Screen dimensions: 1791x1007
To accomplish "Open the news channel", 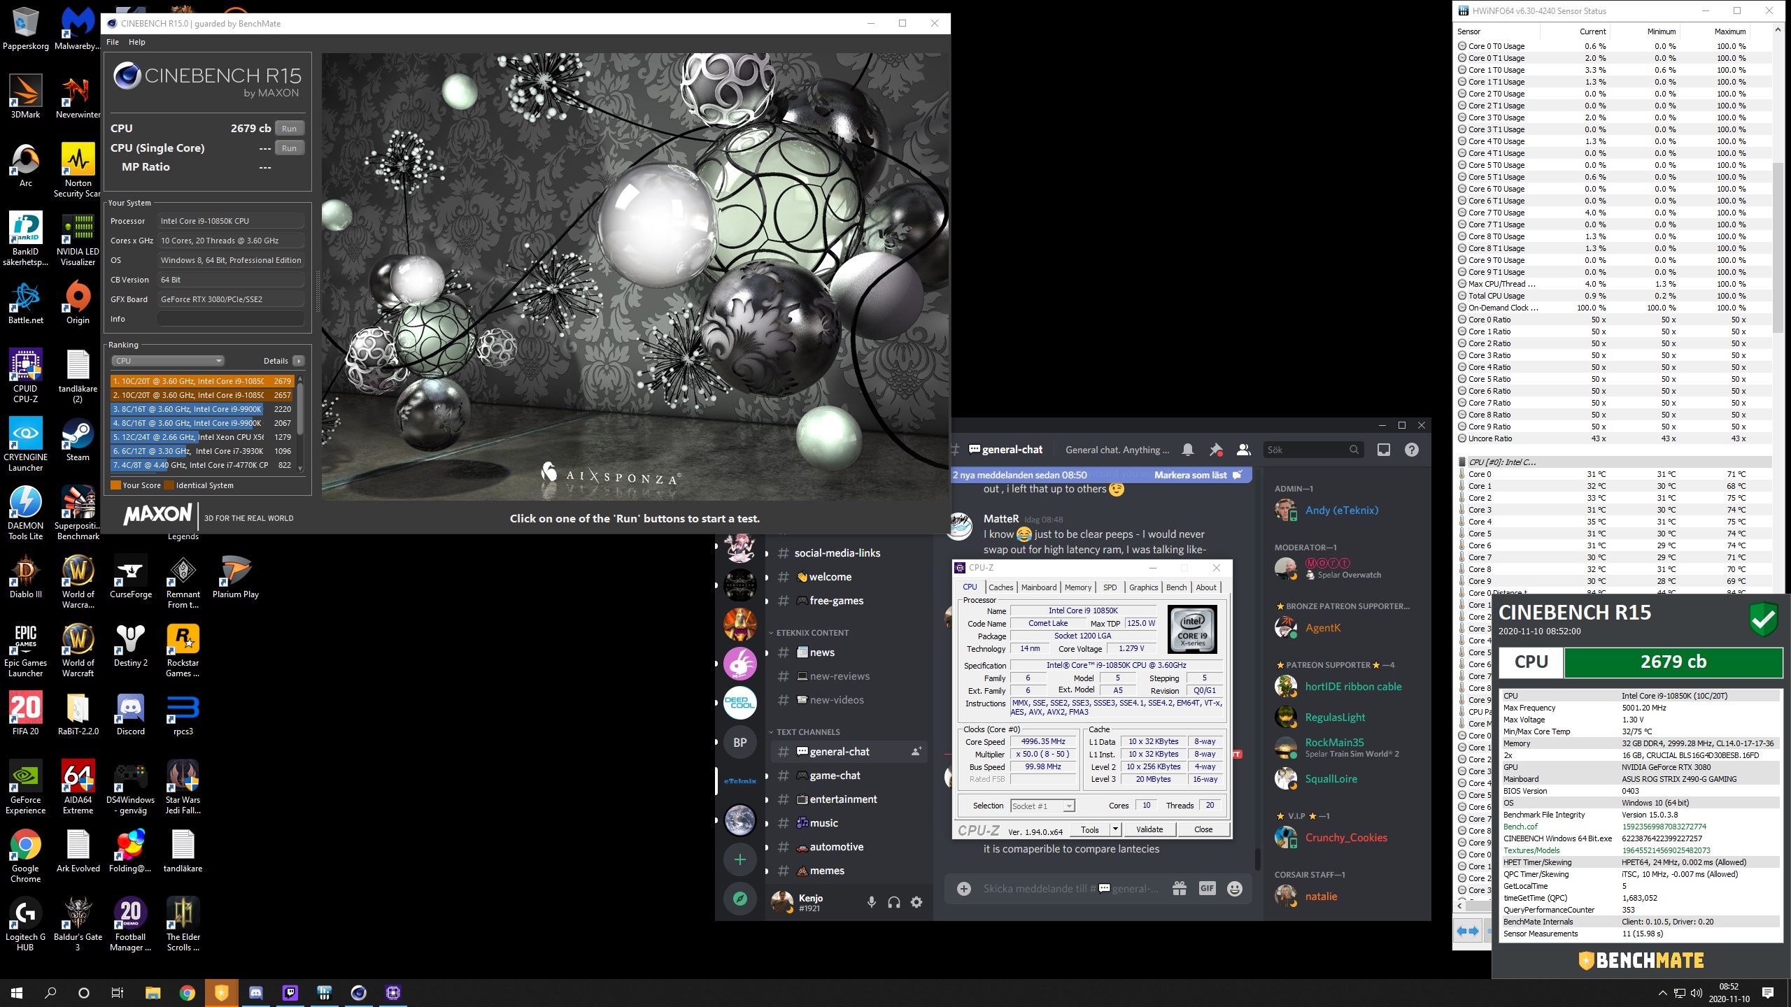I will pos(849,652).
